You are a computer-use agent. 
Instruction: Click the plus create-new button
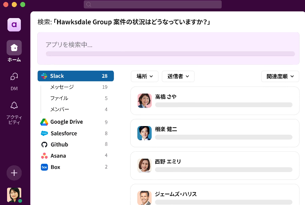point(14,173)
